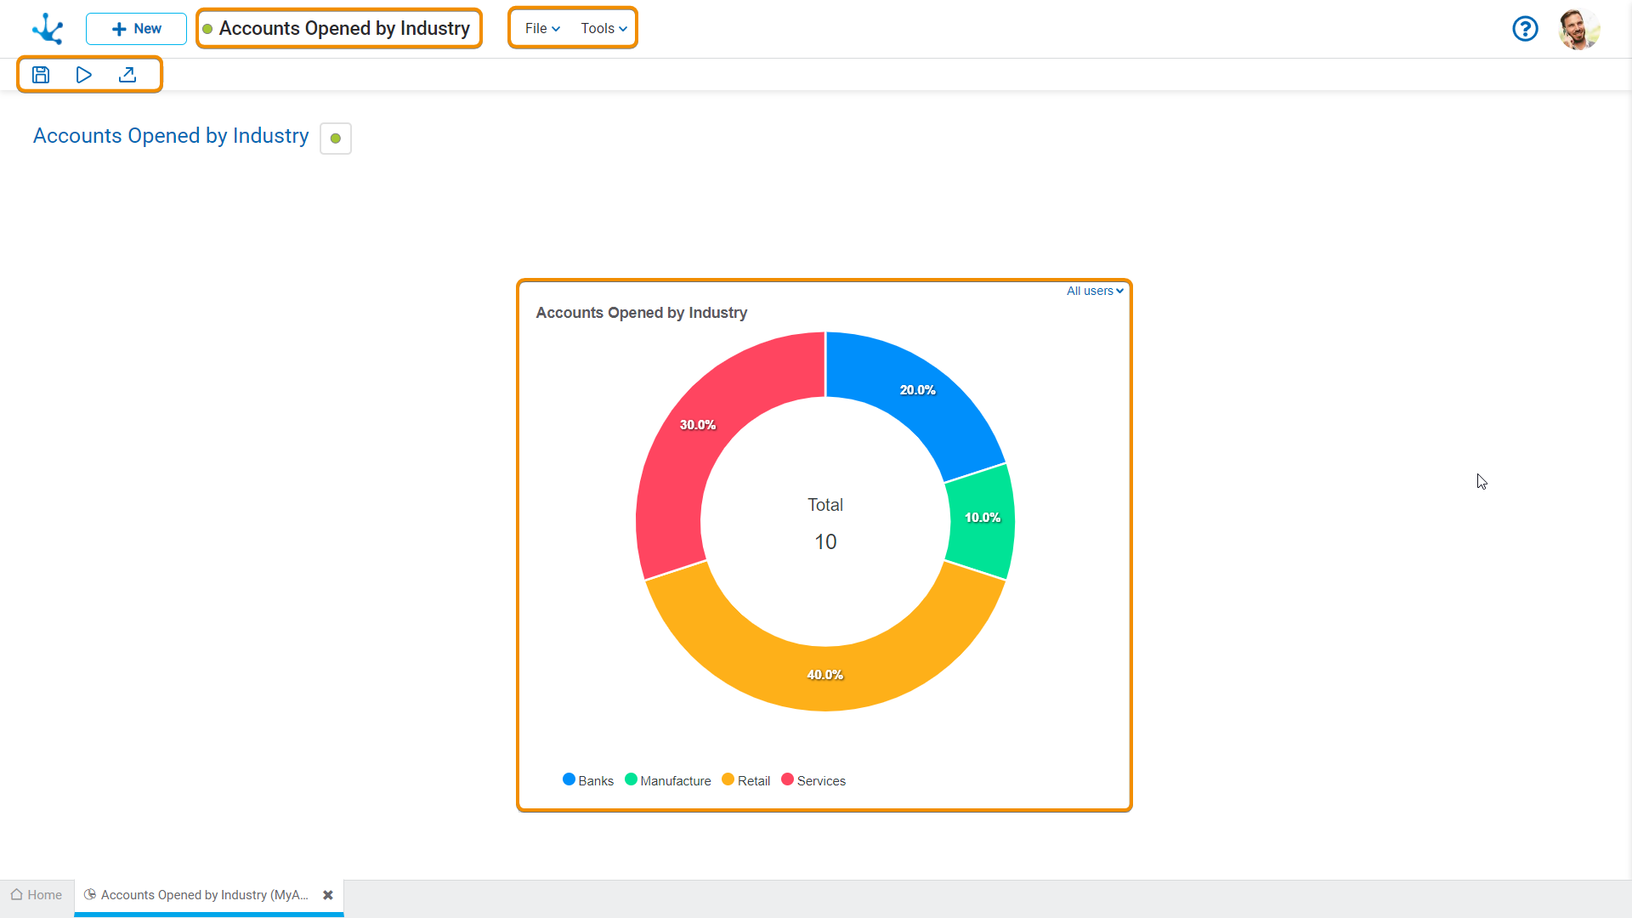Click the New button
The width and height of the screenshot is (1632, 918).
click(136, 29)
